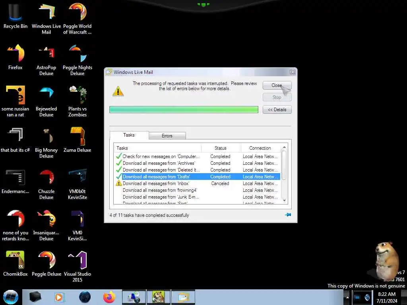Viewport: 407px width, 305px height.
Task: Switch to ChomikBox taskbar button
Action: pos(159,297)
